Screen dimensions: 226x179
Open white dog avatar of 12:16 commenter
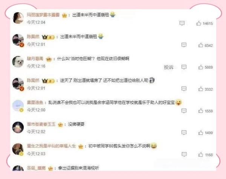pyautogui.click(x=18, y=62)
